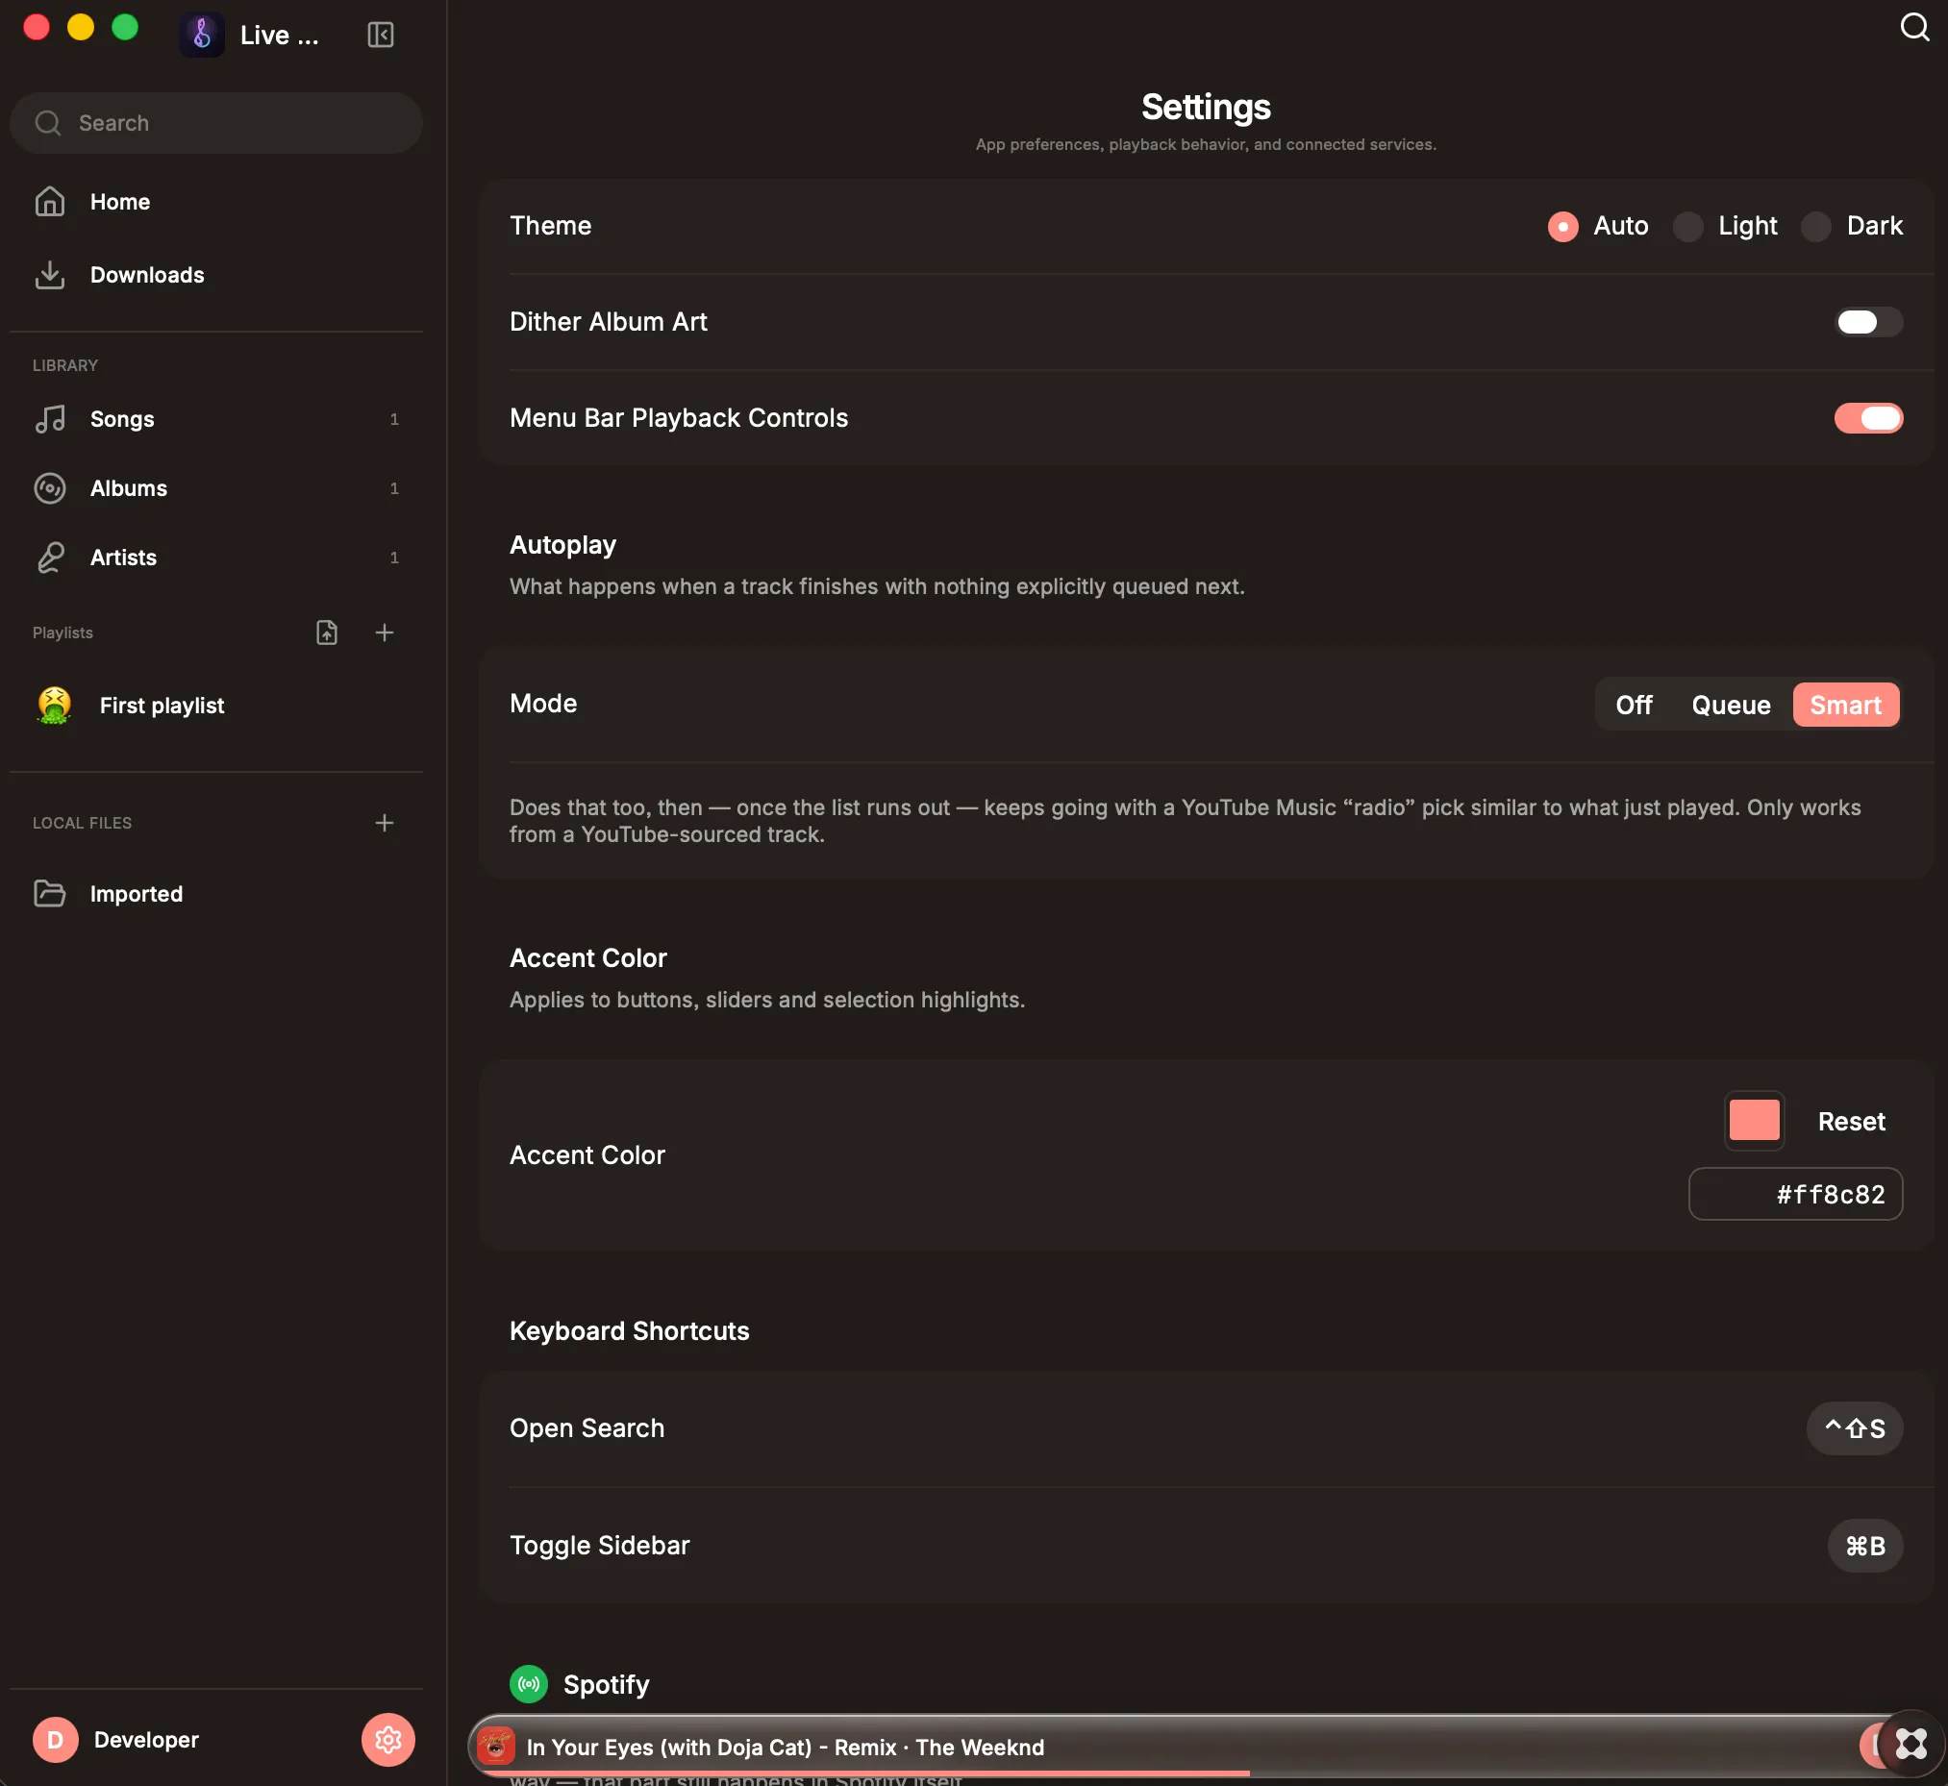Open the Imported local folder
Viewport: 1948px width, 1786px height.
pyautogui.click(x=215, y=894)
